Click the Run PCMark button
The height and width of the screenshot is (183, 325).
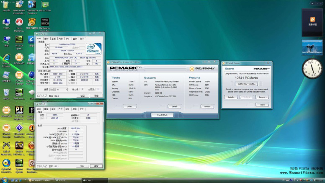[162, 115]
